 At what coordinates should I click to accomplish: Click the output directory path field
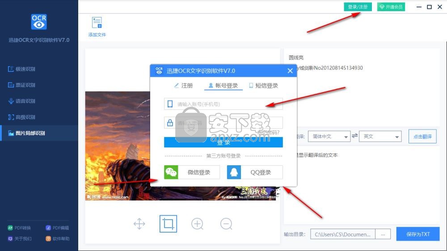(x=343, y=234)
